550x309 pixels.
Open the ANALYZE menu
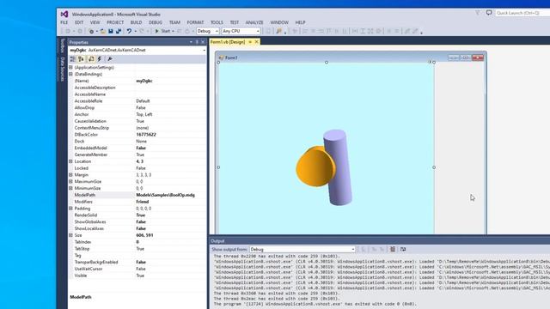(x=254, y=22)
